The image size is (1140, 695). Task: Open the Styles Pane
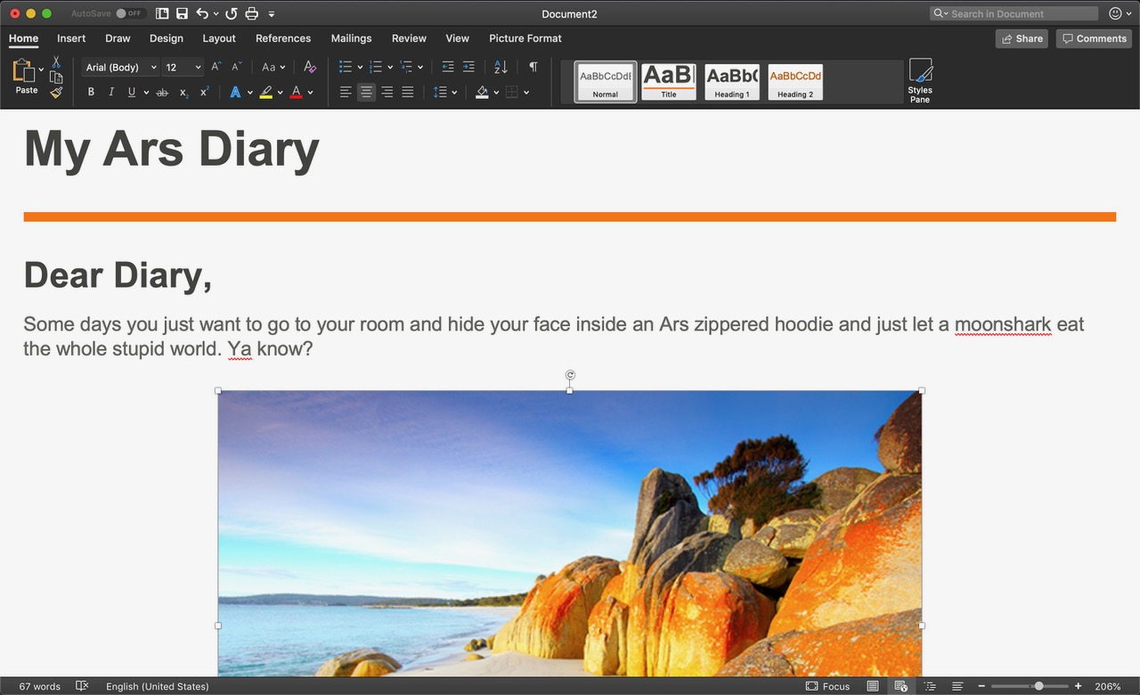(920, 81)
